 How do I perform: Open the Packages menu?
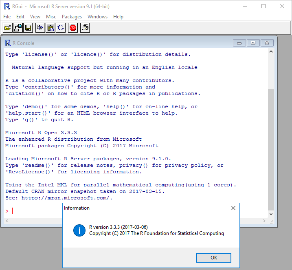(72, 17)
